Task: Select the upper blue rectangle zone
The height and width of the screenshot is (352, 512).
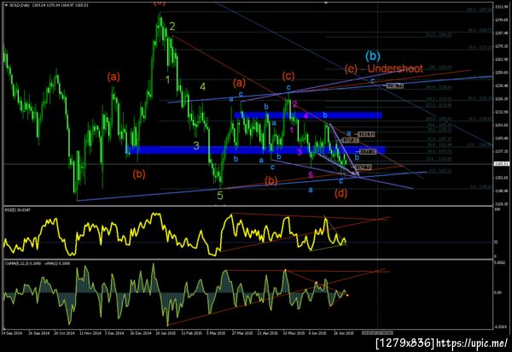Action: [308, 115]
